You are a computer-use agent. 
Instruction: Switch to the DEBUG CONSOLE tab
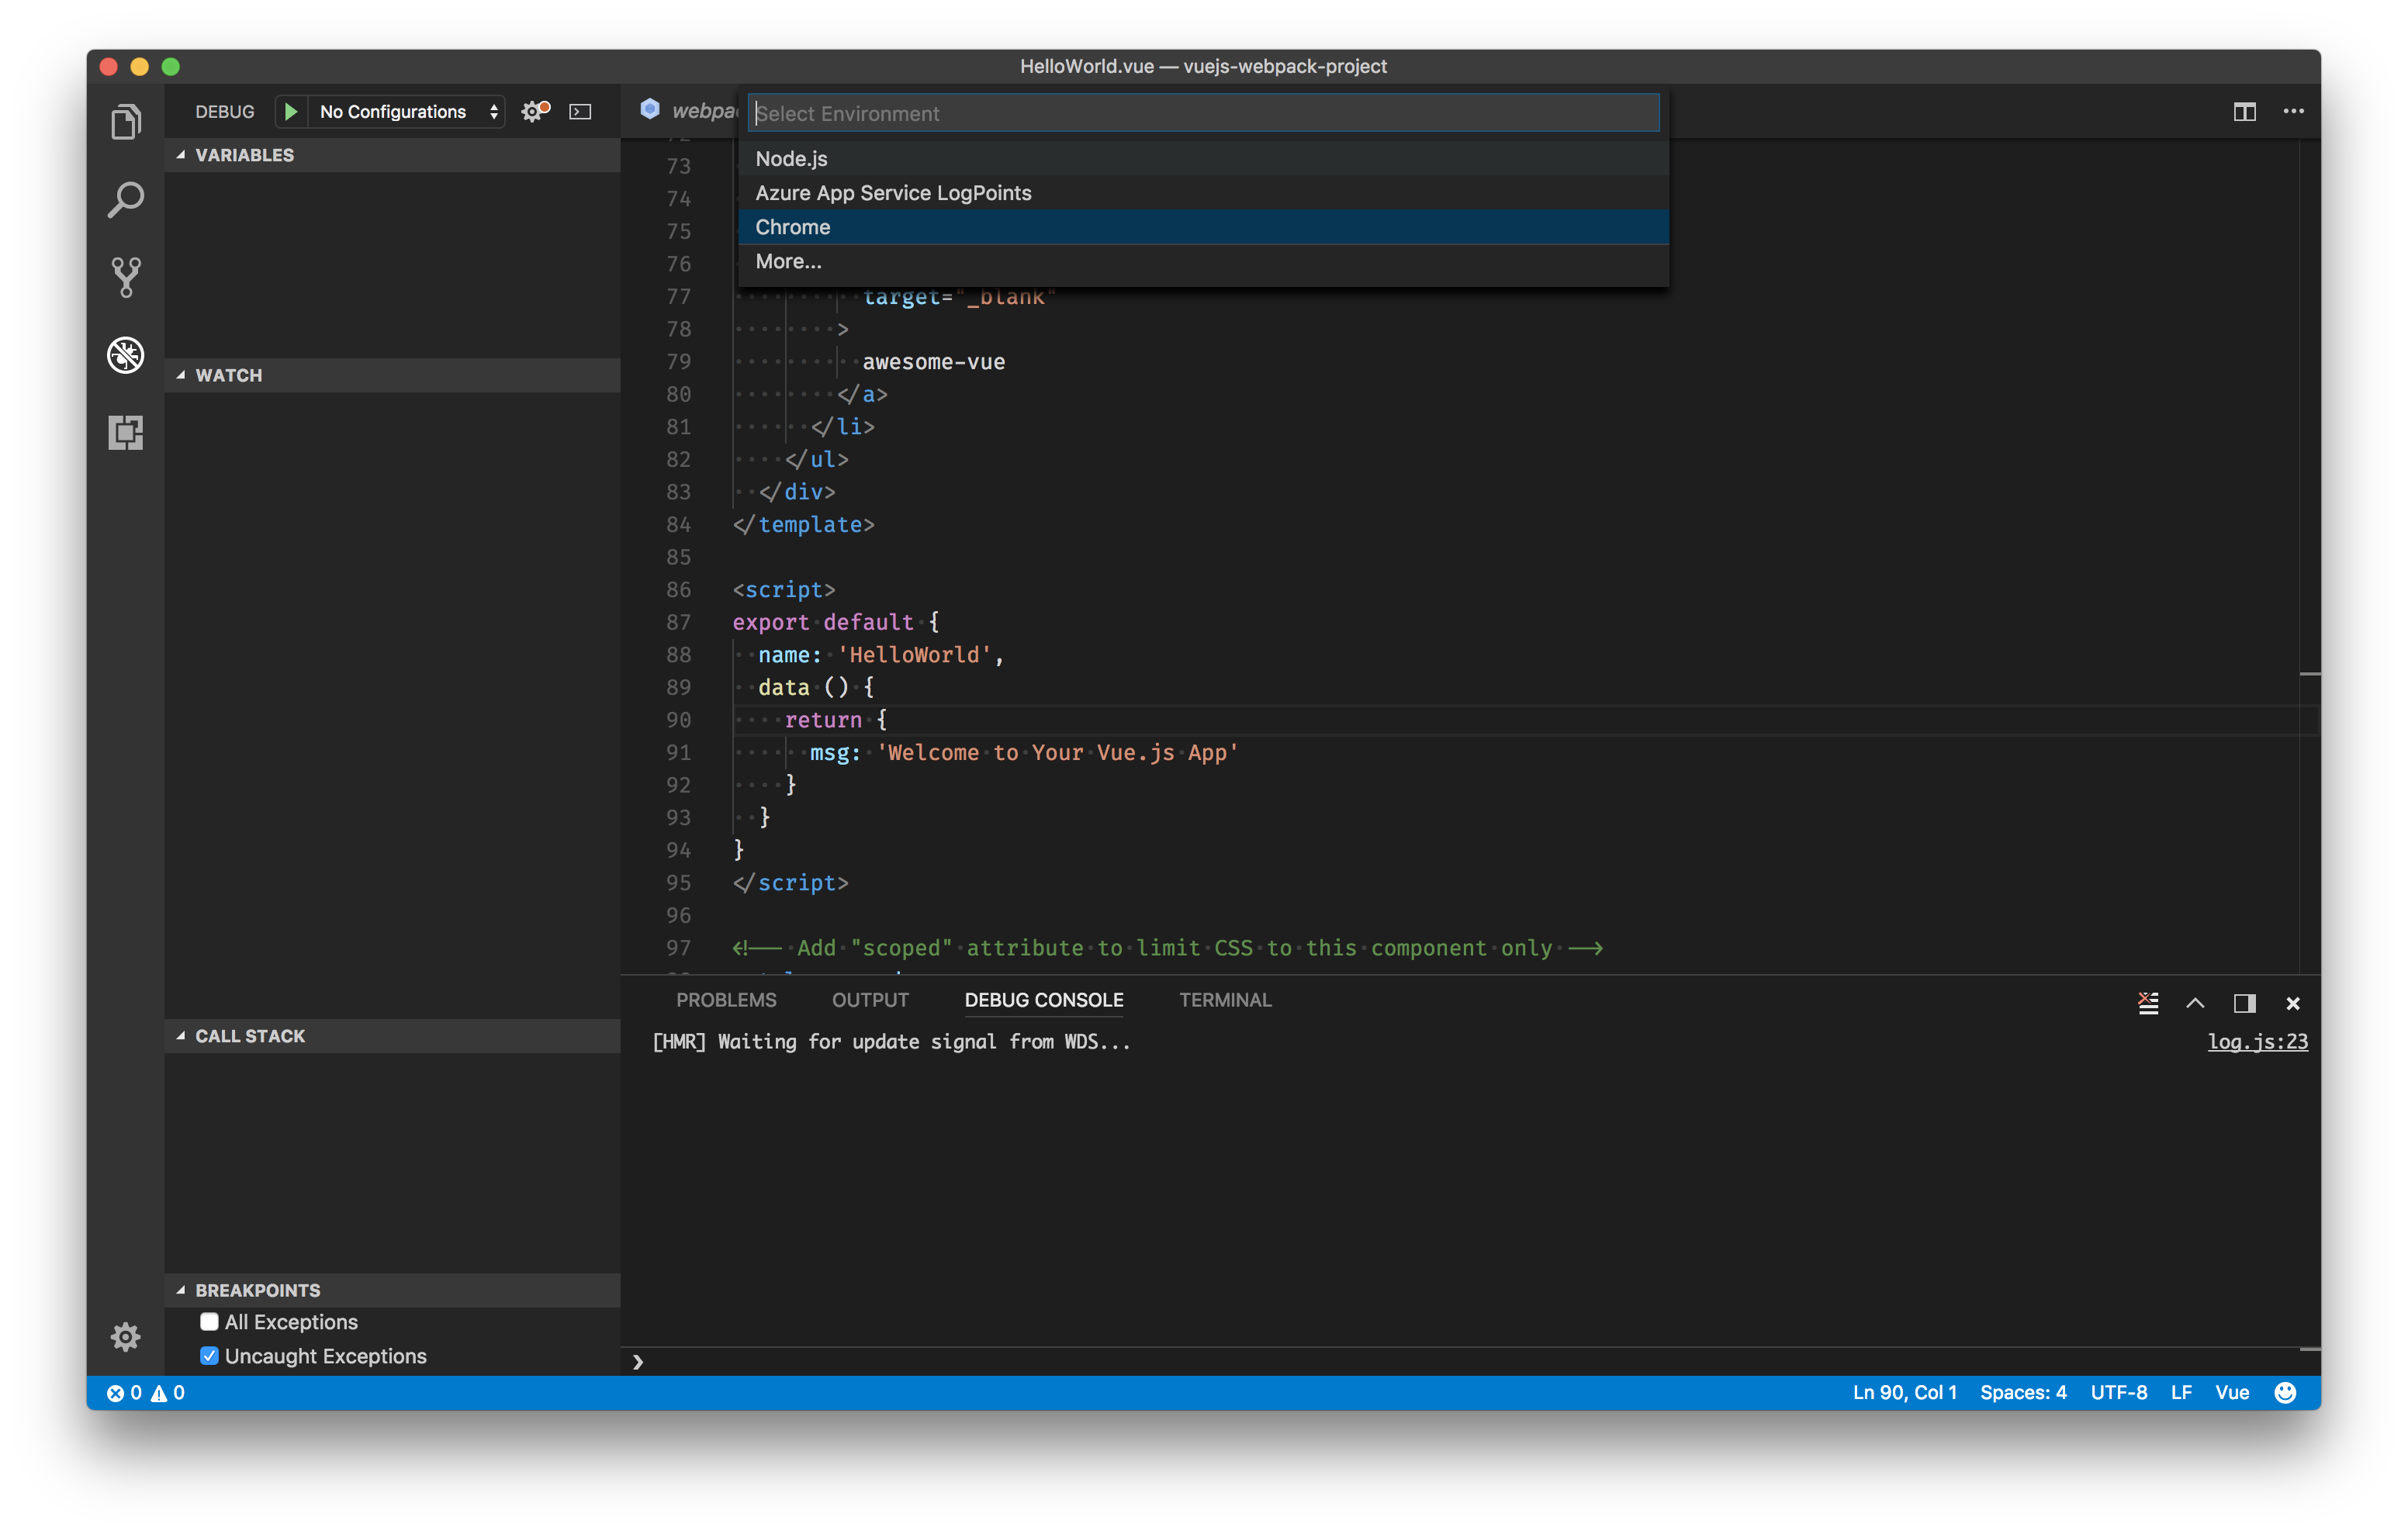1043,1000
